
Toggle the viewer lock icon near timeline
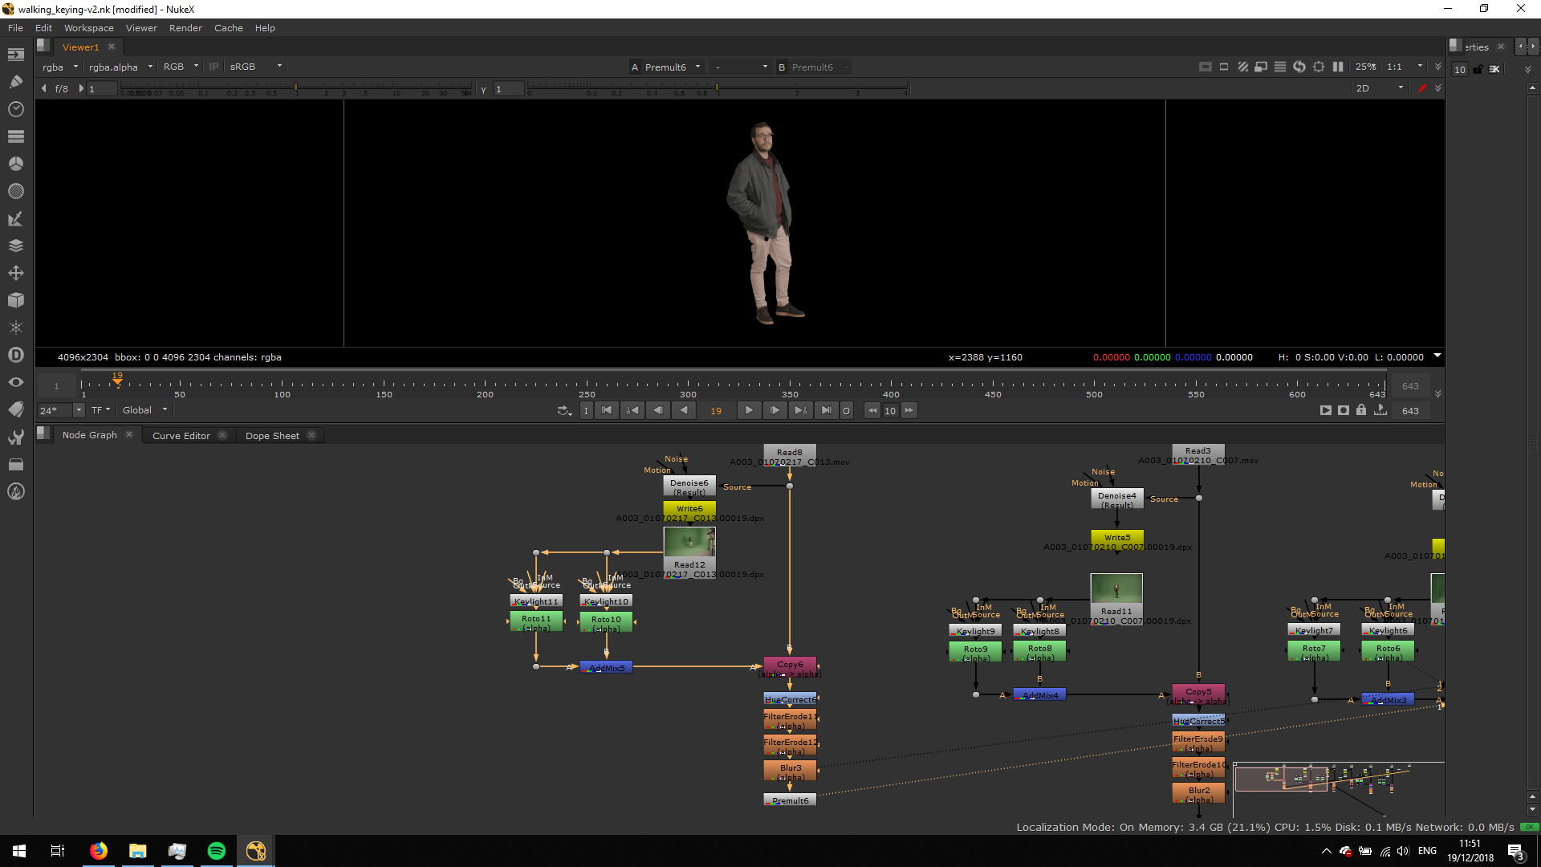pyautogui.click(x=1361, y=410)
